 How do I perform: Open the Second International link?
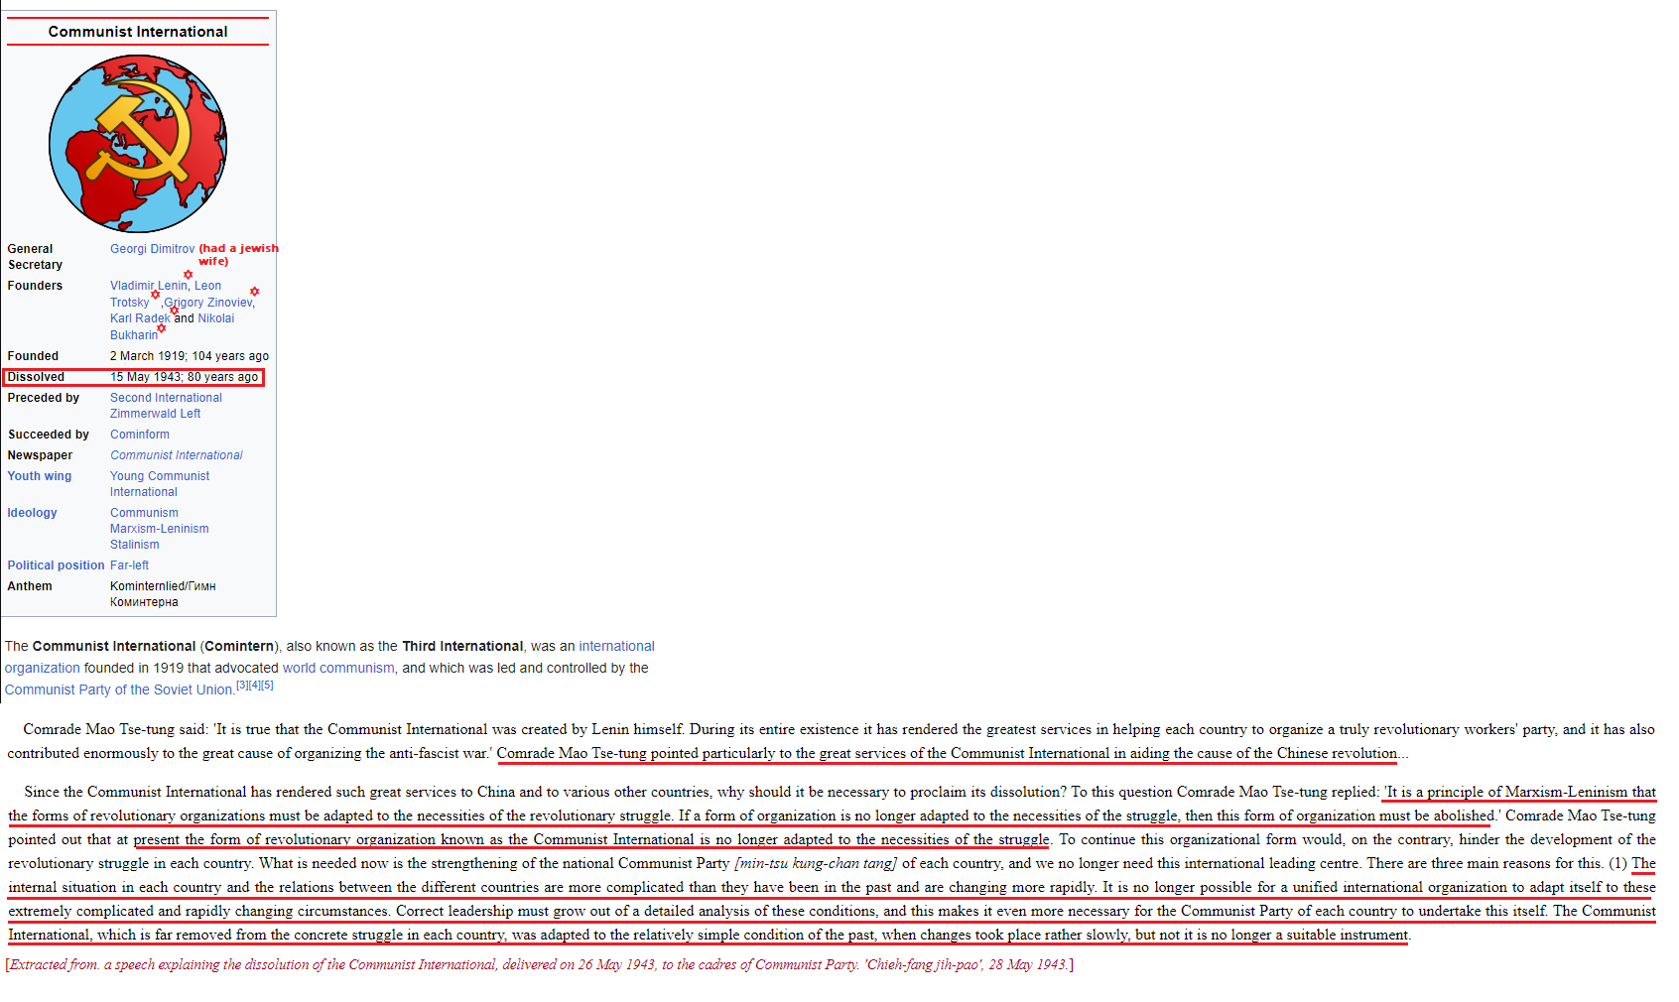[x=166, y=398]
